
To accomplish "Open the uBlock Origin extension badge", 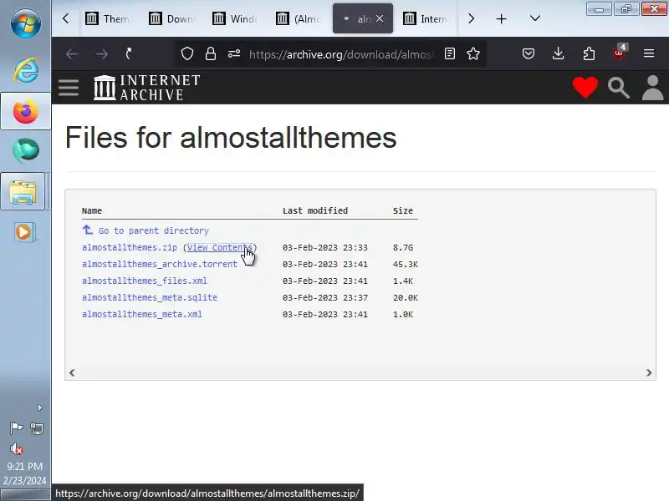I will point(619,52).
